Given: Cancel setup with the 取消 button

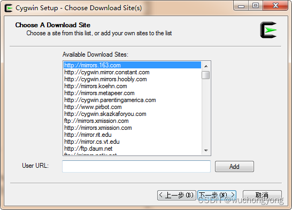Looking at the screenshot, I should pos(262,195).
